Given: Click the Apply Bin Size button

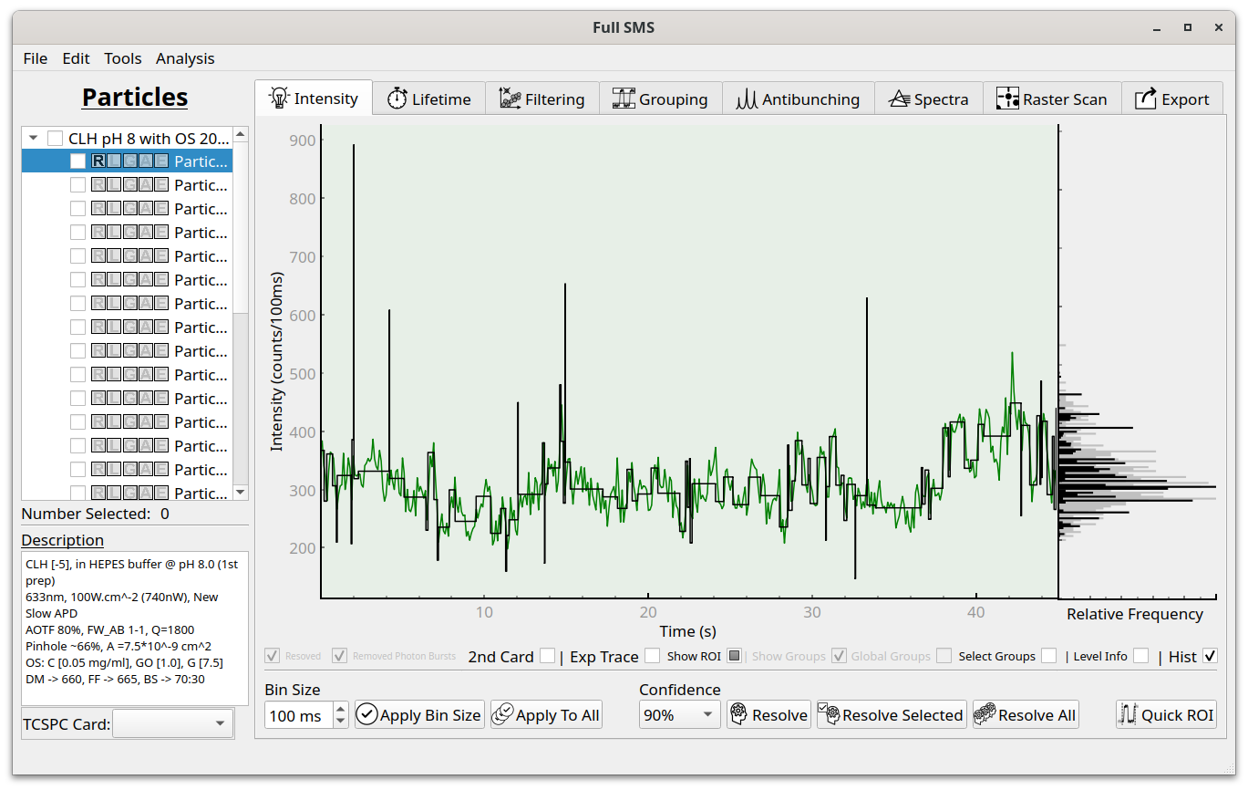Looking at the screenshot, I should tap(419, 715).
